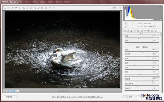Click the 默认值 (Default) tone link
164x102 pixels.
145,47
